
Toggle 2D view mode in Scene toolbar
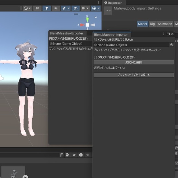[37, 8]
